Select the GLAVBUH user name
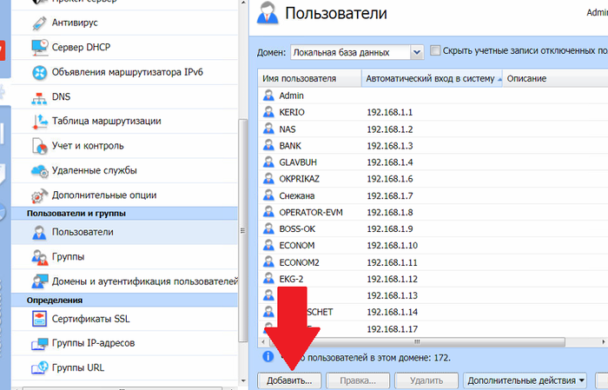This screenshot has height=390, width=608. 298,162
